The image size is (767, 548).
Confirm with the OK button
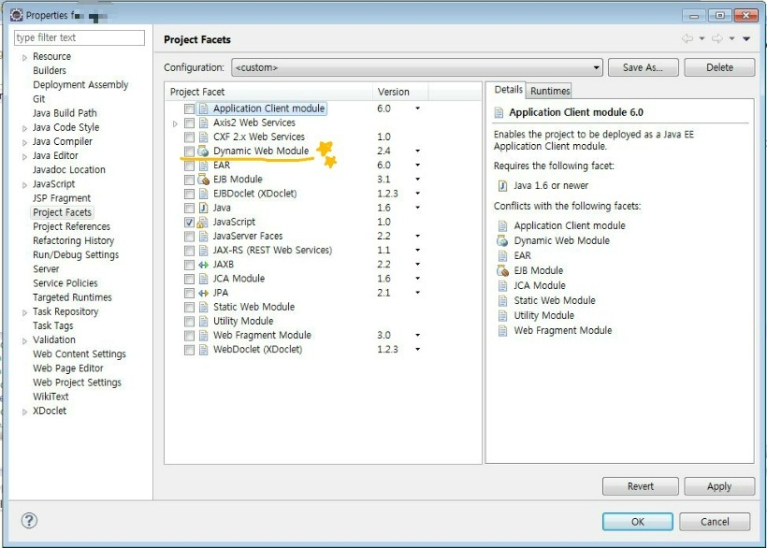[x=637, y=522]
